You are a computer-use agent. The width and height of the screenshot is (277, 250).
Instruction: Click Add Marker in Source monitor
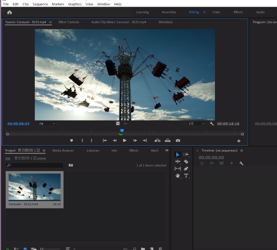pyautogui.click(x=72, y=140)
